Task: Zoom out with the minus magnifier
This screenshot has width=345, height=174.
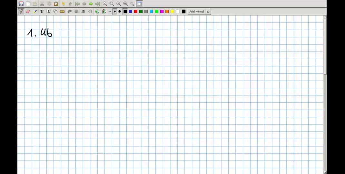Action: (x=105, y=4)
